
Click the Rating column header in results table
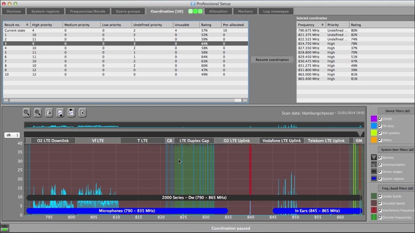[210, 25]
